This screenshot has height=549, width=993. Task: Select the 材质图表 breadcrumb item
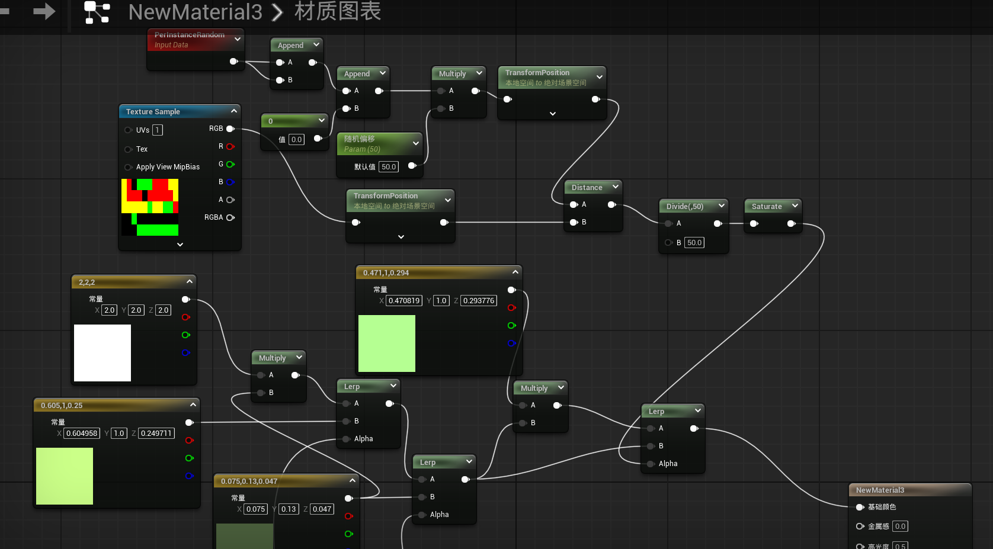tap(338, 12)
